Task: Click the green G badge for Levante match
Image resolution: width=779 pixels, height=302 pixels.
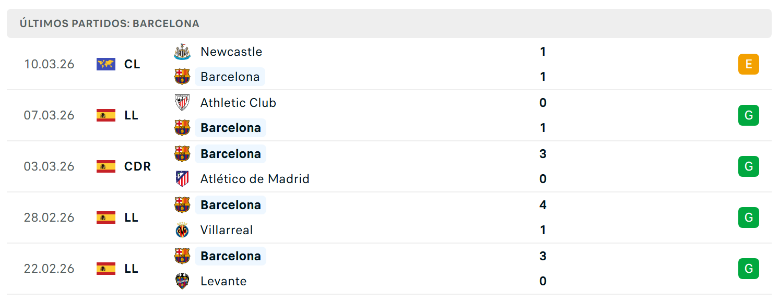Action: click(x=748, y=269)
